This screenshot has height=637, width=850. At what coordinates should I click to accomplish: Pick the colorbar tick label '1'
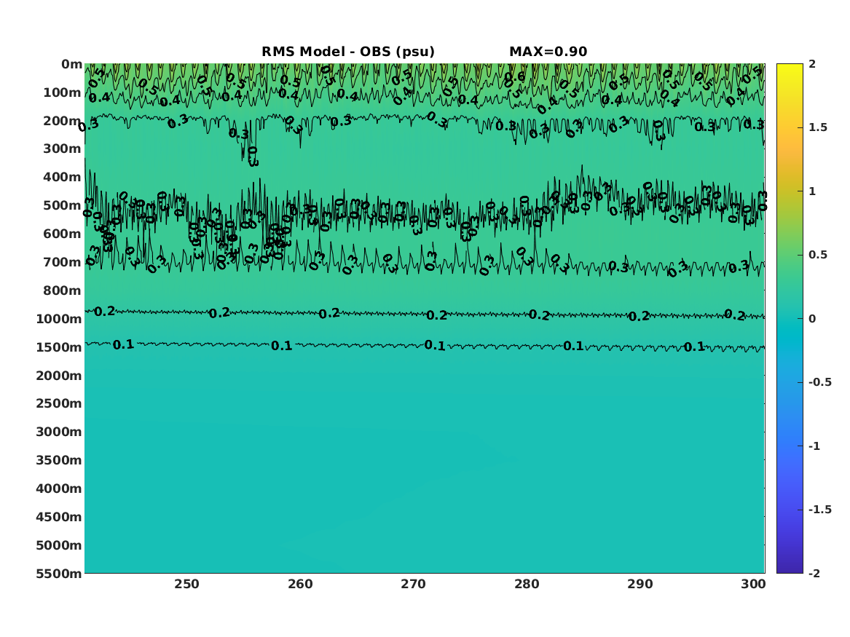812,191
